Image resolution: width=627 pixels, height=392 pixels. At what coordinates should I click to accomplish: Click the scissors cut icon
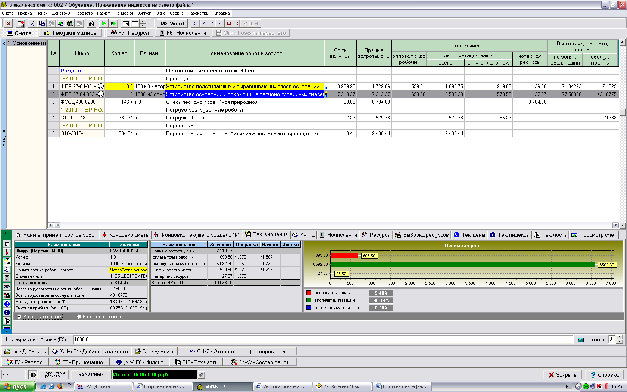[32, 24]
